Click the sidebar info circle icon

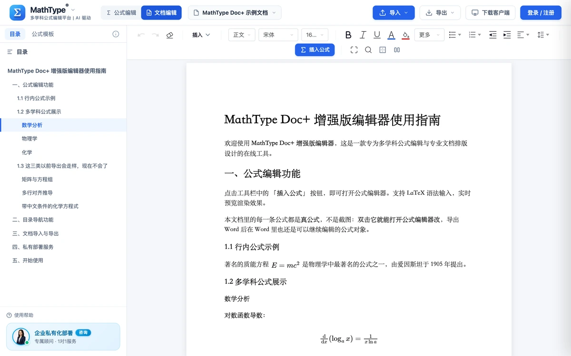116,34
